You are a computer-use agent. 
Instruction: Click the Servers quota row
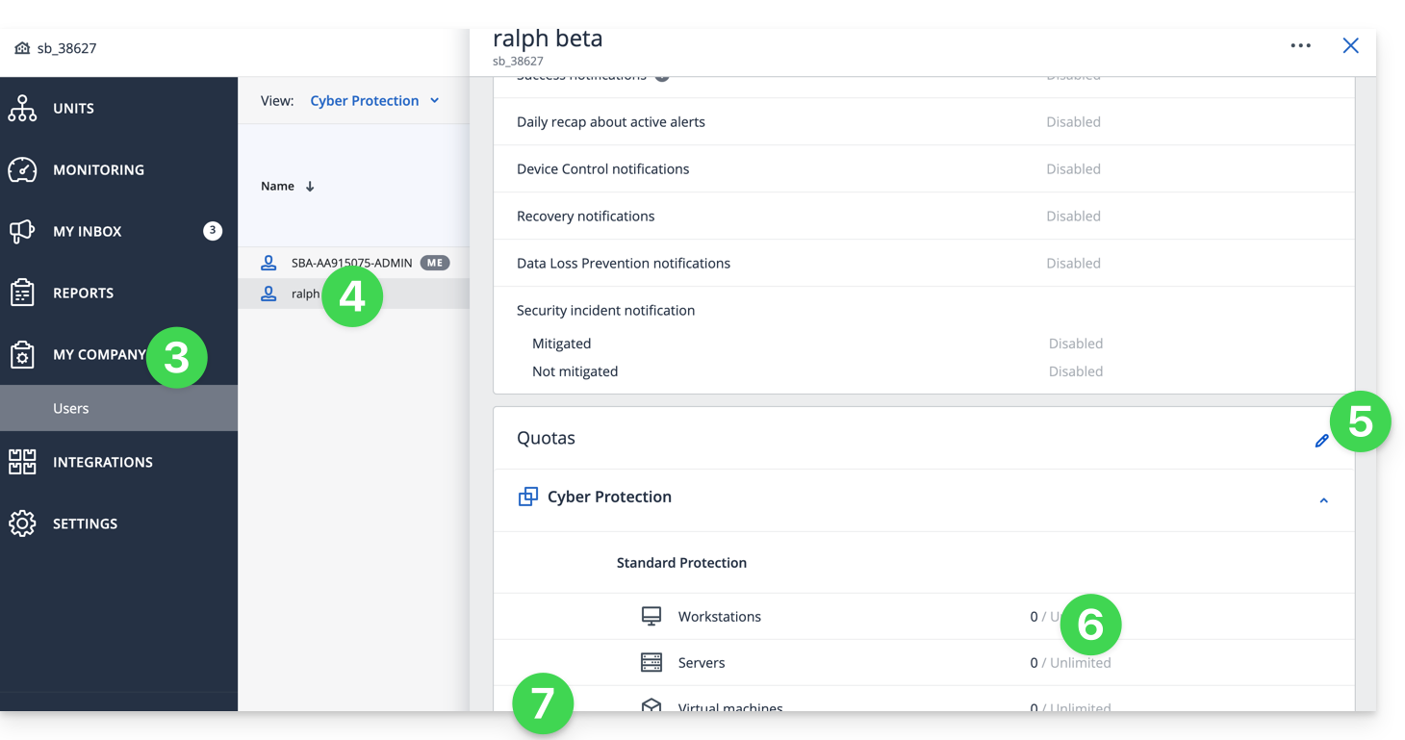pos(702,663)
